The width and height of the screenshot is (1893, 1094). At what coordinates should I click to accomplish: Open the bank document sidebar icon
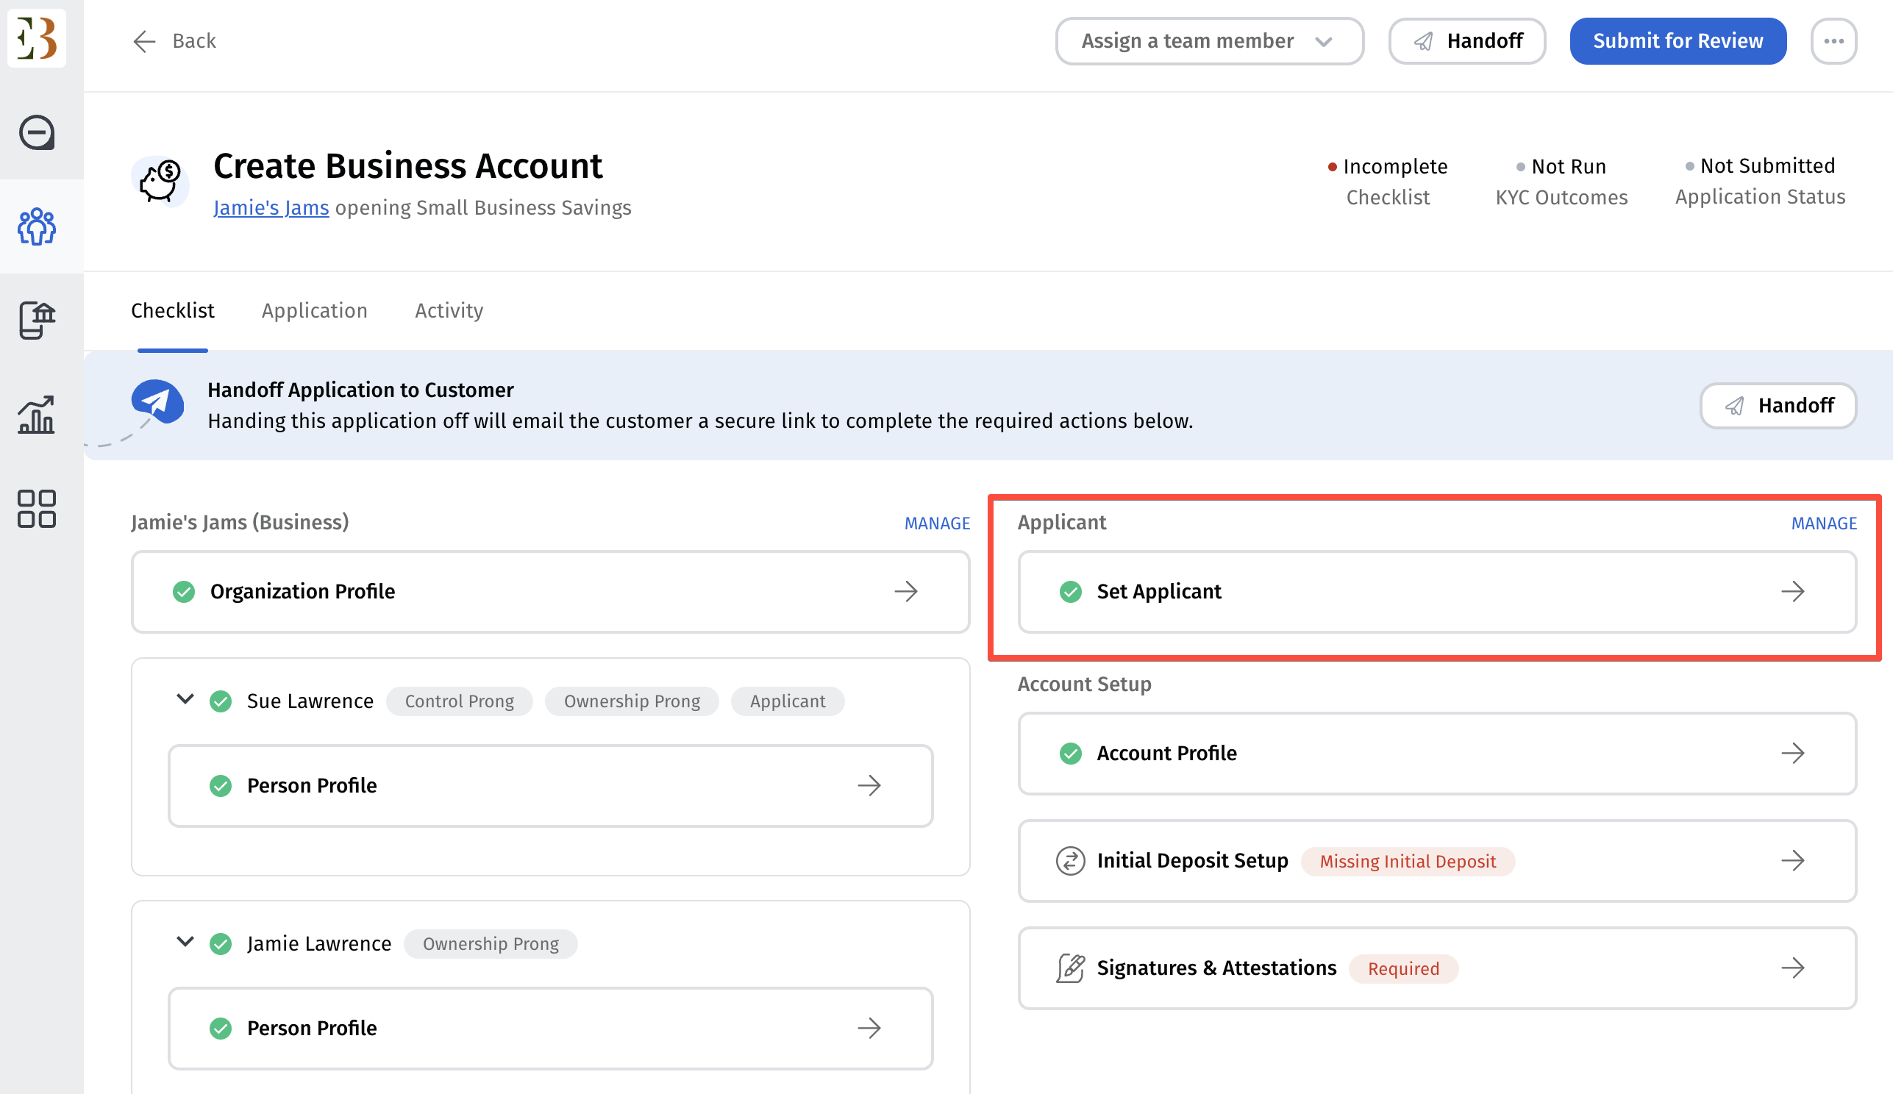36,321
